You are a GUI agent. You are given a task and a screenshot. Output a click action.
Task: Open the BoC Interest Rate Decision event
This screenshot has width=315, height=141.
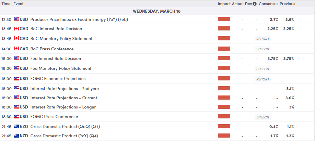pos(56,29)
